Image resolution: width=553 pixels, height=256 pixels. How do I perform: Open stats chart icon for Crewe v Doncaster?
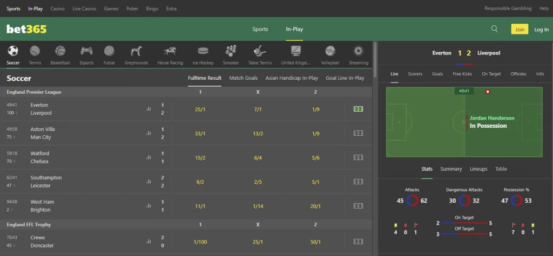tap(149, 241)
